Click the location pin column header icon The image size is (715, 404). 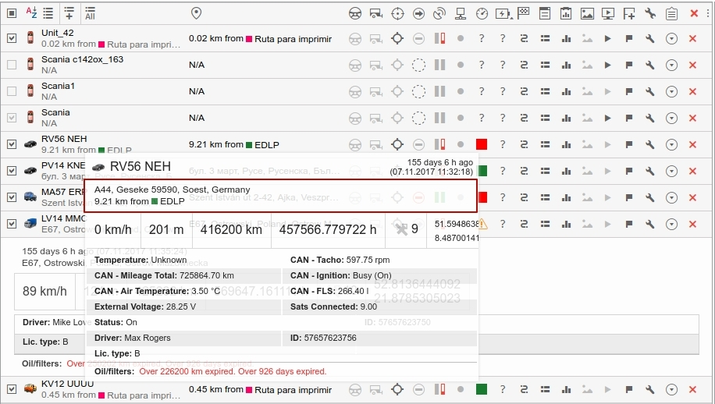coord(196,12)
